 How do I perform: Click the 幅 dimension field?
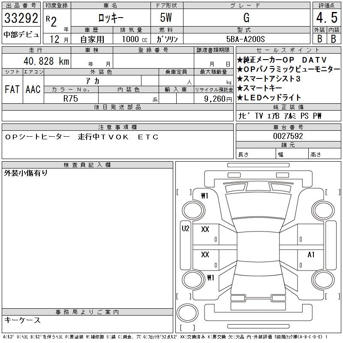[292, 154]
